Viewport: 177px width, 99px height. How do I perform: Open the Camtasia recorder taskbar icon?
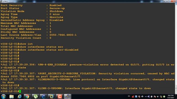click(x=60, y=97)
